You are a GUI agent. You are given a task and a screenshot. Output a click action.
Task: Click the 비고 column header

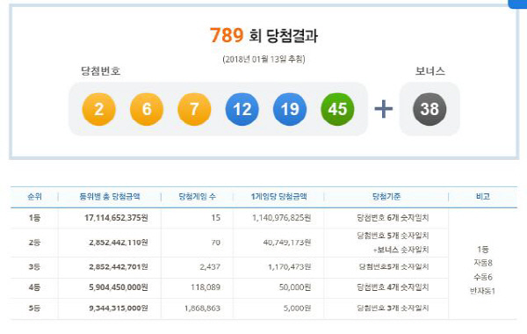tap(483, 196)
